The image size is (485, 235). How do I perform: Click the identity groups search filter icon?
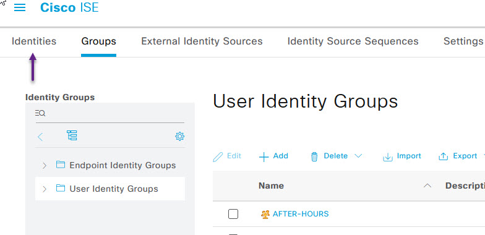tap(40, 114)
